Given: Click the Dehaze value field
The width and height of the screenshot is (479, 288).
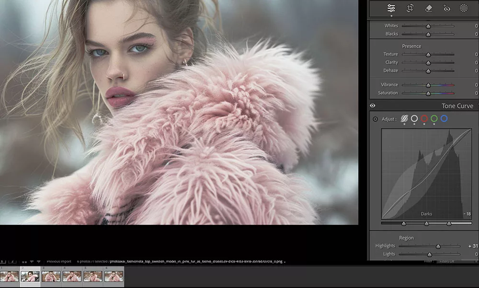Looking at the screenshot, I should (x=476, y=70).
